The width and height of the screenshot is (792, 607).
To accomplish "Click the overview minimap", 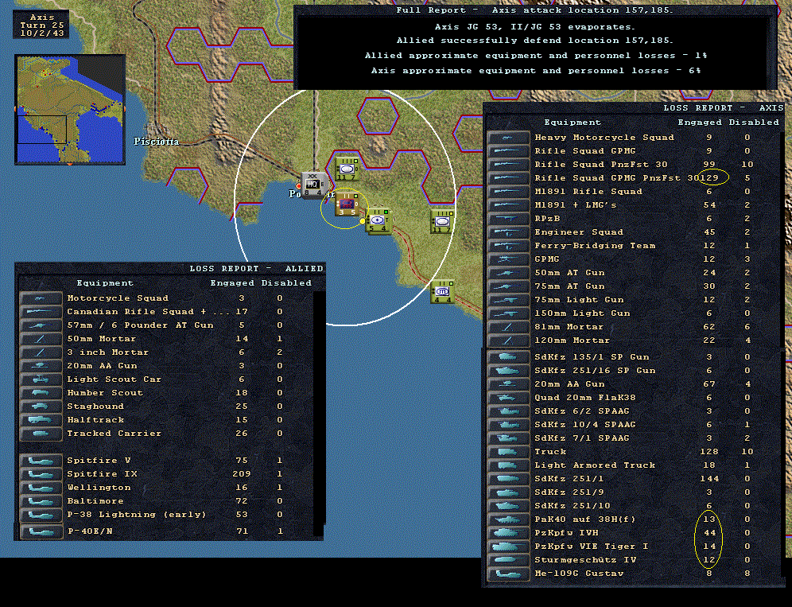I will pos(70,110).
